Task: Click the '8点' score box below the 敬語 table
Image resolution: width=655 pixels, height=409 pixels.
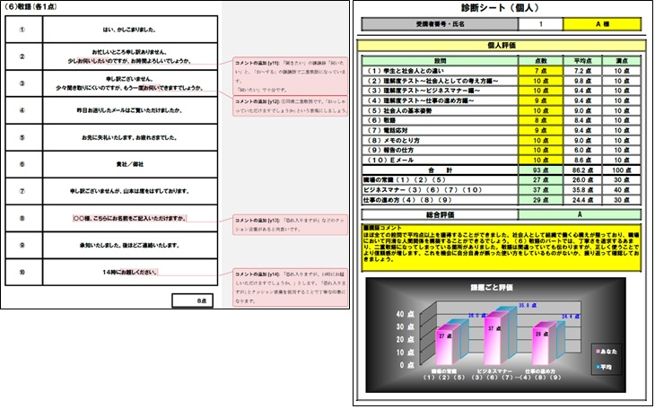Action: [193, 300]
